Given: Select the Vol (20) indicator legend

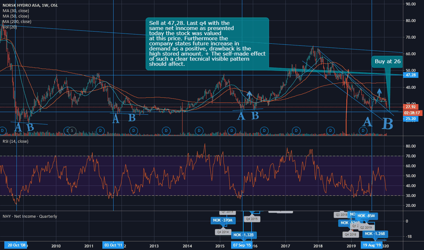Looking at the screenshot, I should 10,27.
